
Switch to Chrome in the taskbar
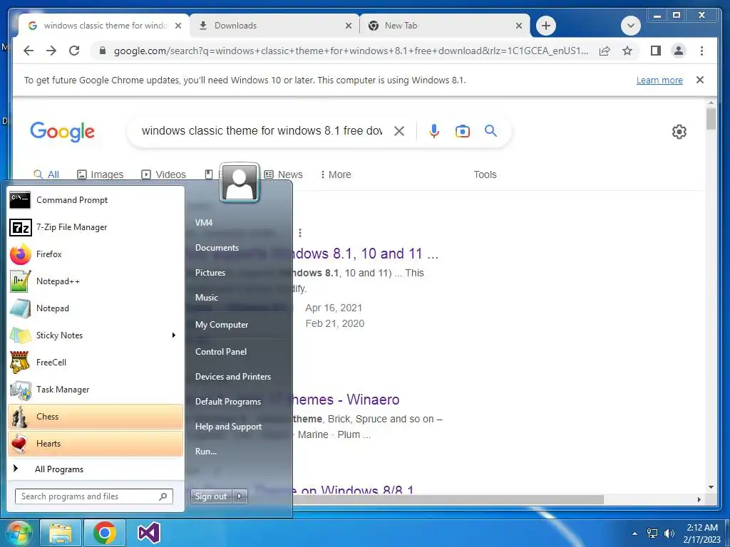[x=104, y=533]
